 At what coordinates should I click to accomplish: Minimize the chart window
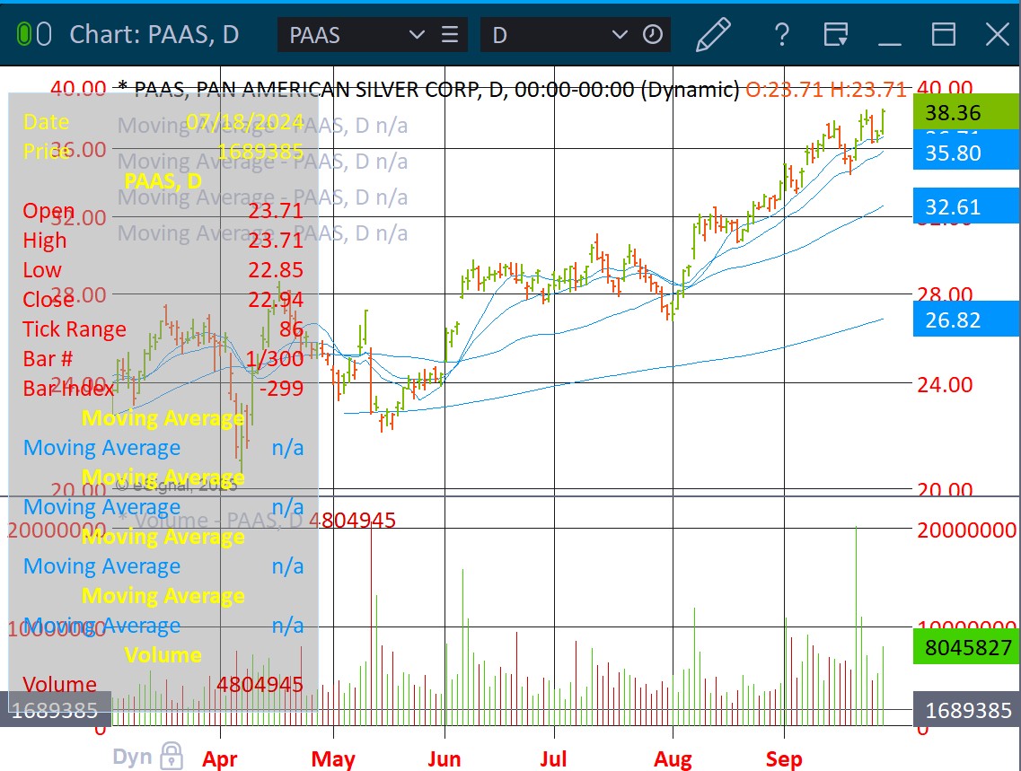(890, 35)
